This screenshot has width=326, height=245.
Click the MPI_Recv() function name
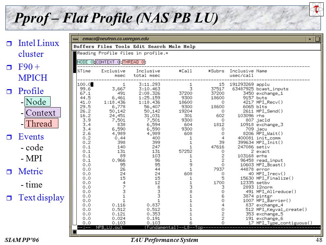click(x=270, y=102)
